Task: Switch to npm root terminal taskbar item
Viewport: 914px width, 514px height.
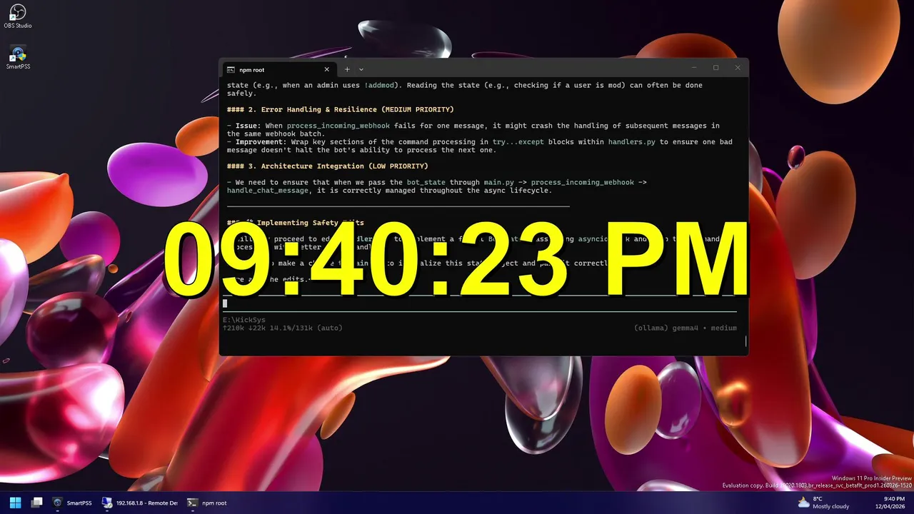Action: coord(207,503)
